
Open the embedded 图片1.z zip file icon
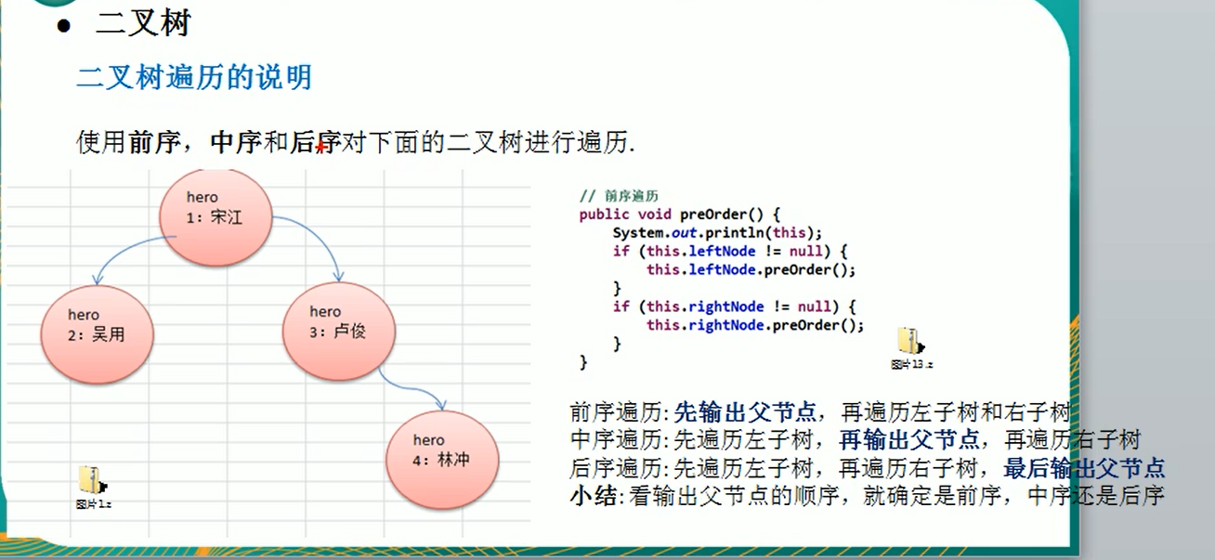[93, 487]
